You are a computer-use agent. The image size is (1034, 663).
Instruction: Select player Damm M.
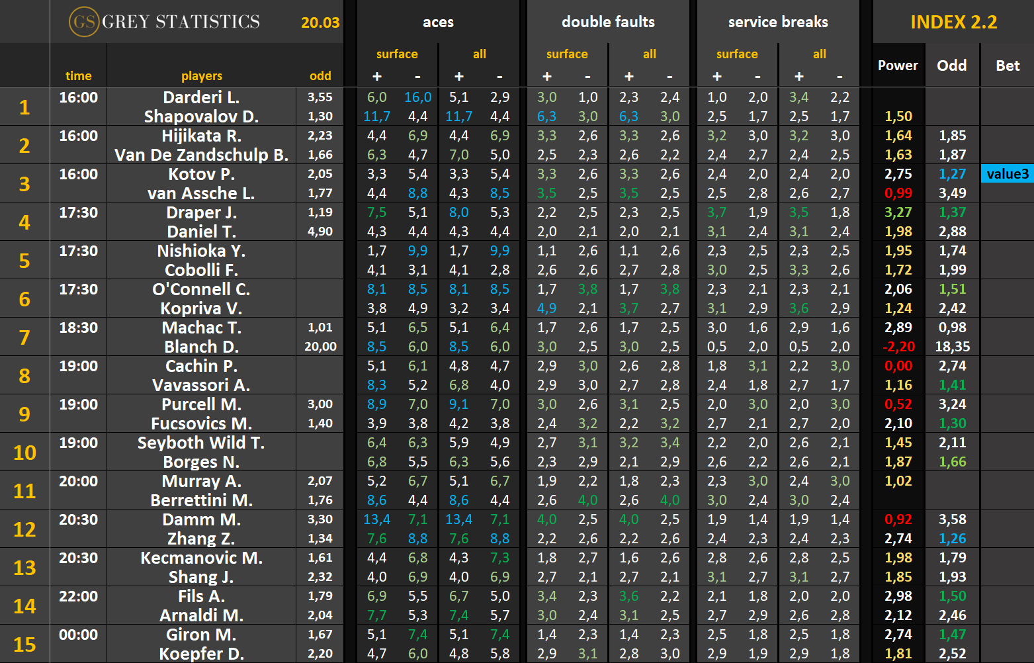point(201,519)
